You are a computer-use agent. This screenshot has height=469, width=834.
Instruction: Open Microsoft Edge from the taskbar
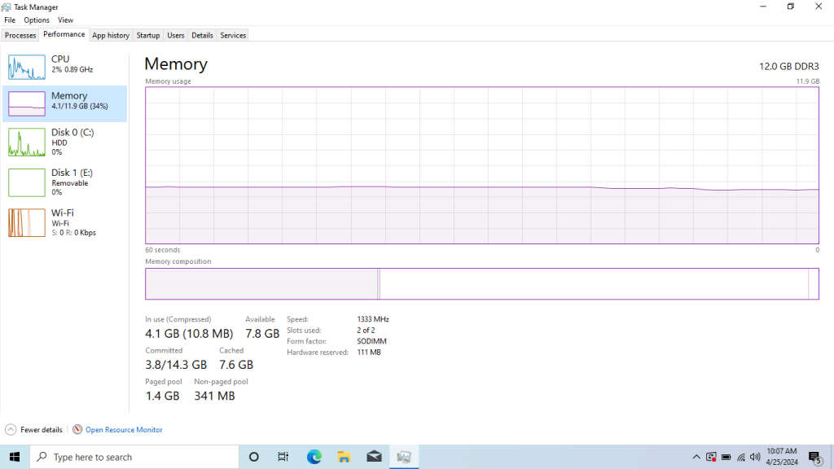[x=313, y=457]
